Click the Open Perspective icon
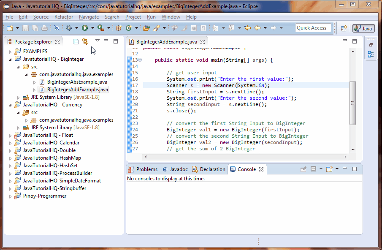The image size is (382, 250). [344, 28]
